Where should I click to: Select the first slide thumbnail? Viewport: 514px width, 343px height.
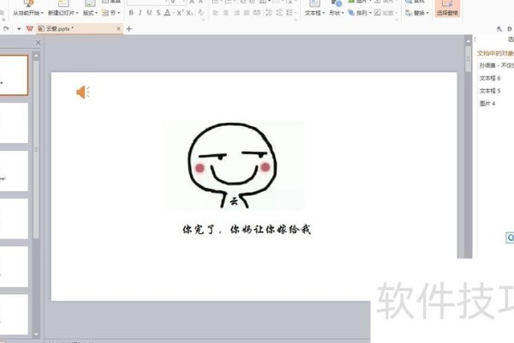point(14,75)
